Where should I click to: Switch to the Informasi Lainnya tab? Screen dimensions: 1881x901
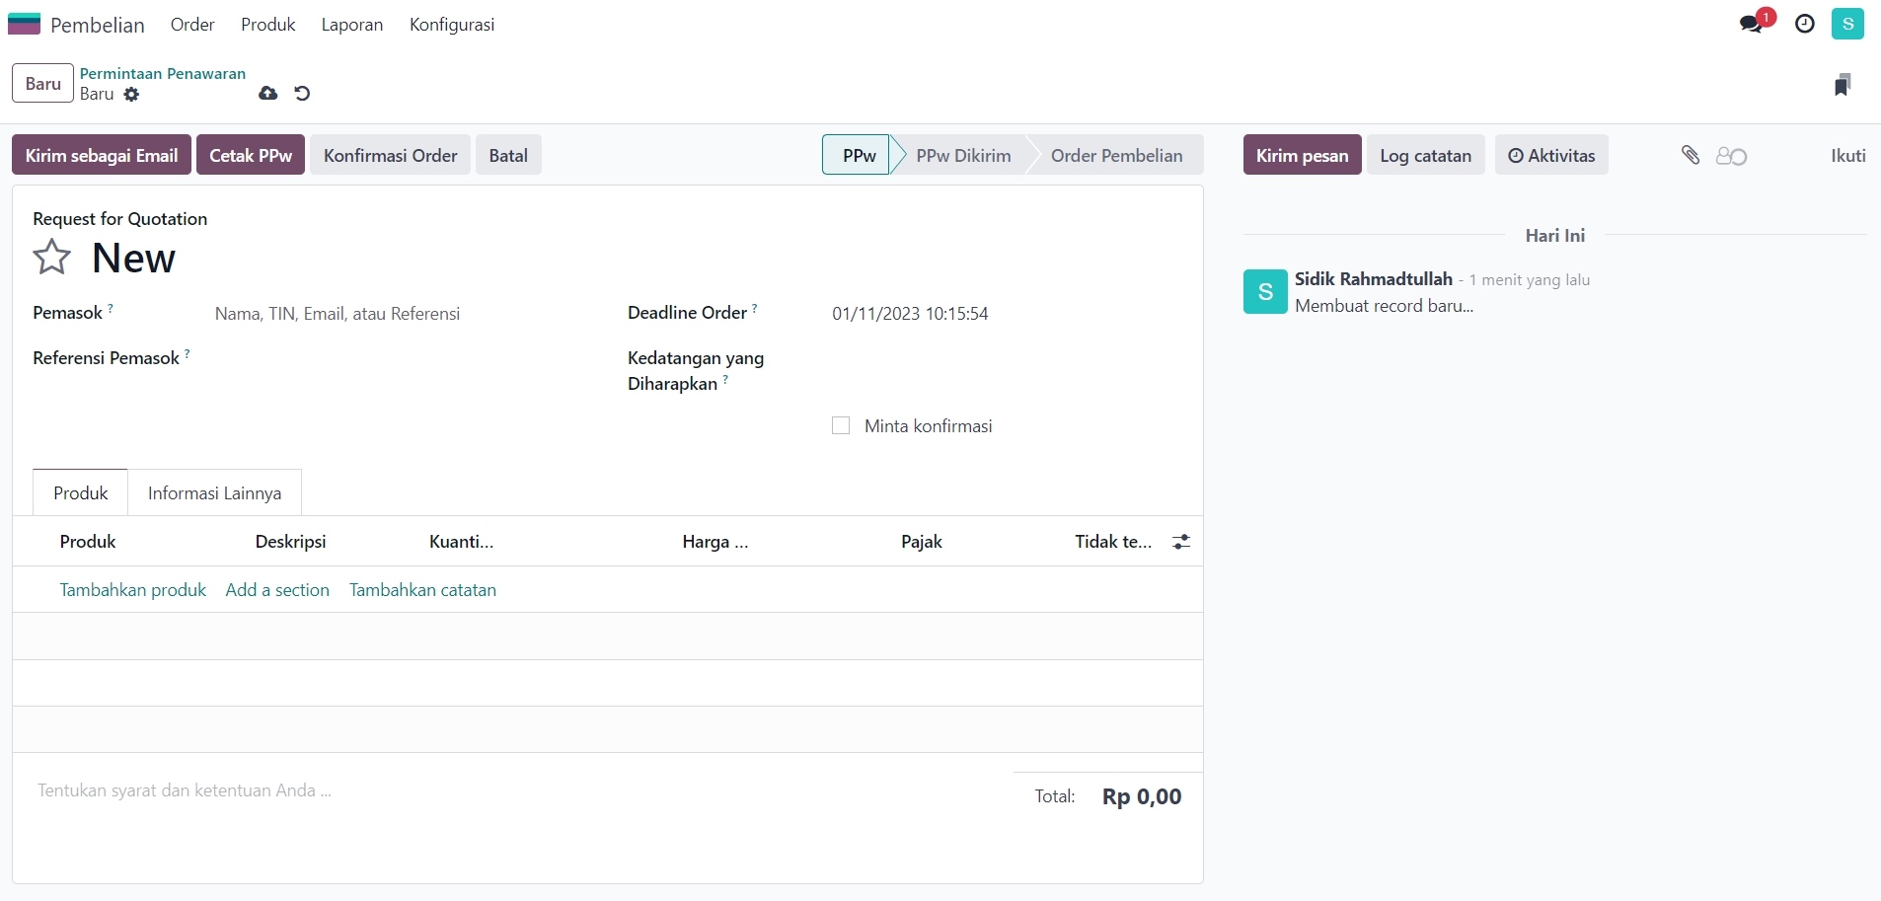pos(214,493)
